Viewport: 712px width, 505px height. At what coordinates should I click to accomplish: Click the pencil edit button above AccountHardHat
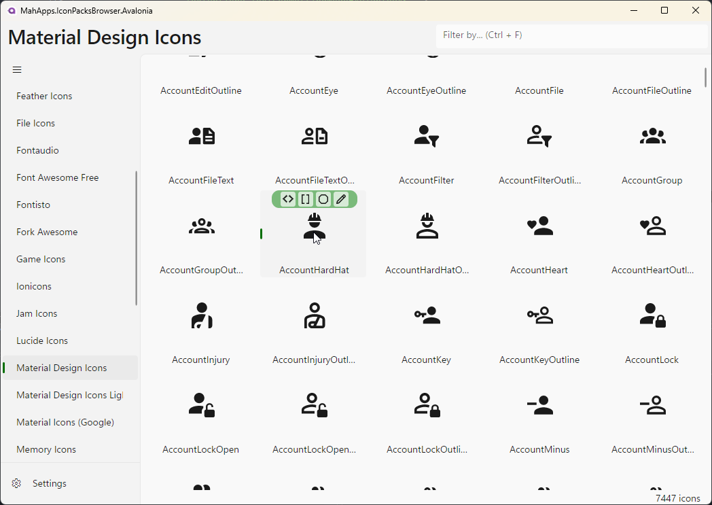tap(341, 199)
